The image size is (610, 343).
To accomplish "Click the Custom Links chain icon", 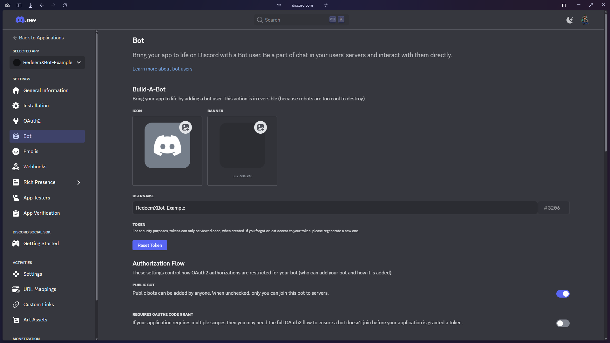I will pyautogui.click(x=16, y=305).
